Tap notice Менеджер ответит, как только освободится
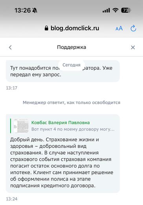 coord(71,102)
